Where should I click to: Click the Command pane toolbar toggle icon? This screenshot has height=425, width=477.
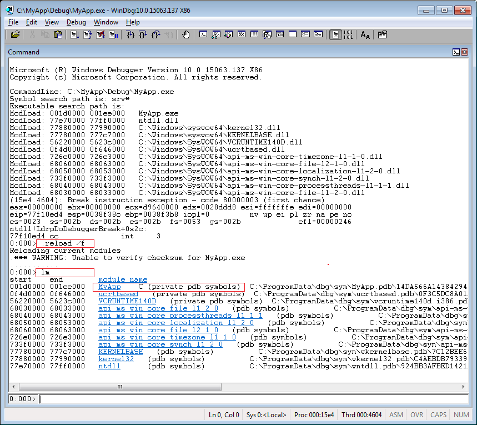pyautogui.click(x=456, y=52)
